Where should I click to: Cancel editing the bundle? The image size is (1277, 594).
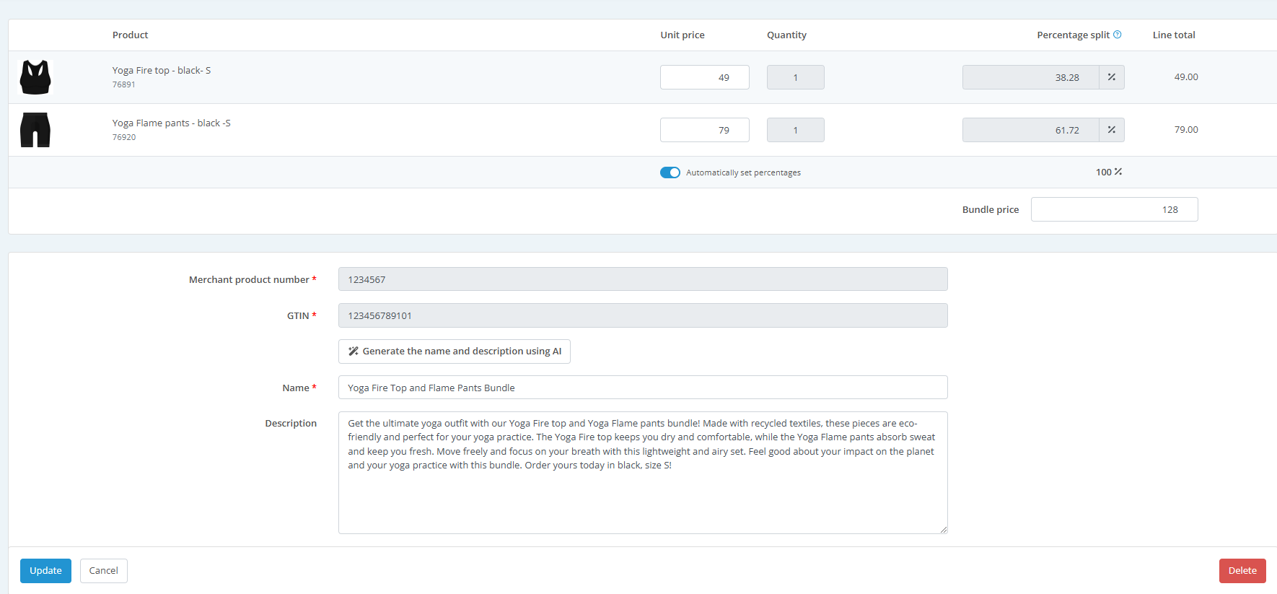pyautogui.click(x=103, y=570)
